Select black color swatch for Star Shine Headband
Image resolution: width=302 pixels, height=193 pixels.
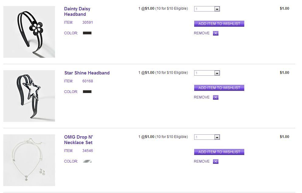click(x=87, y=92)
